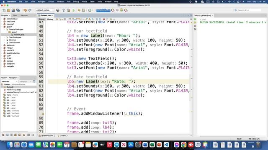
Task: Click the stop icon in the Output side toolbar
Action: point(195,26)
